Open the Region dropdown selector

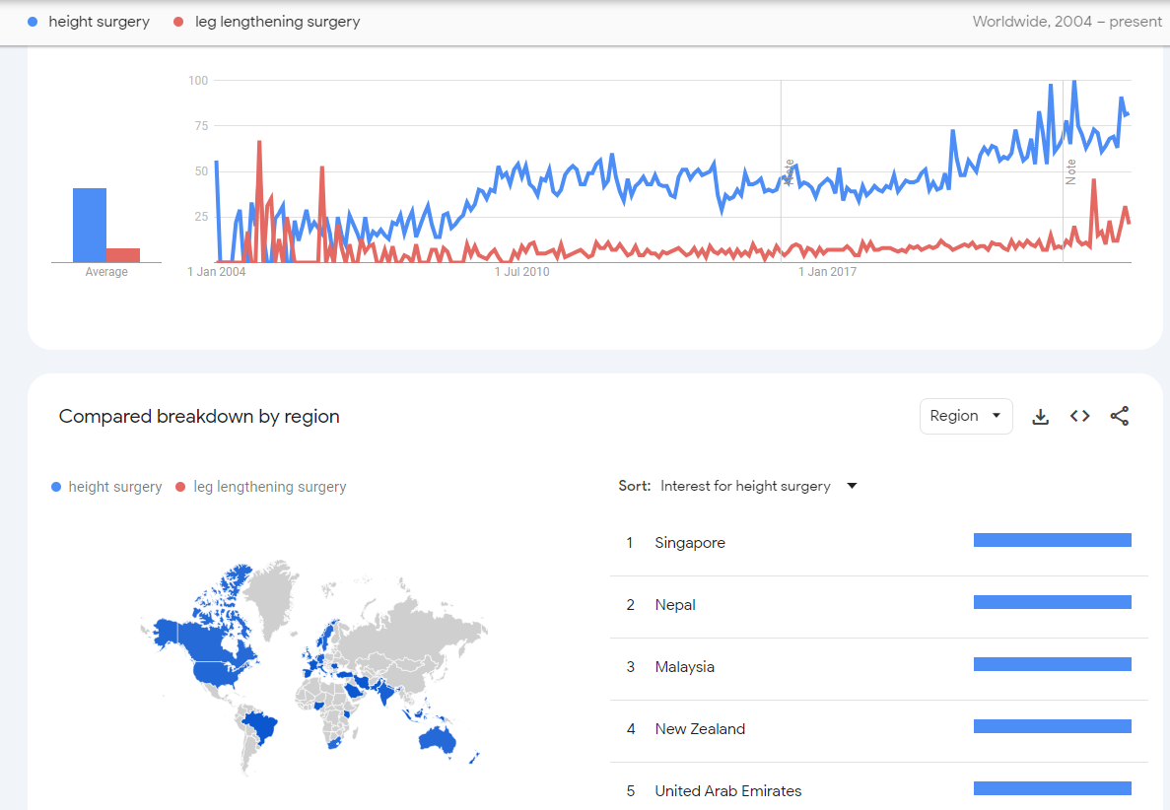pos(965,416)
